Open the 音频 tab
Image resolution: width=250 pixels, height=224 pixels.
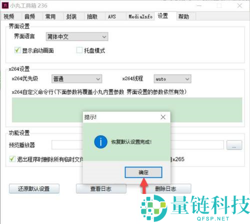[x=30, y=16]
